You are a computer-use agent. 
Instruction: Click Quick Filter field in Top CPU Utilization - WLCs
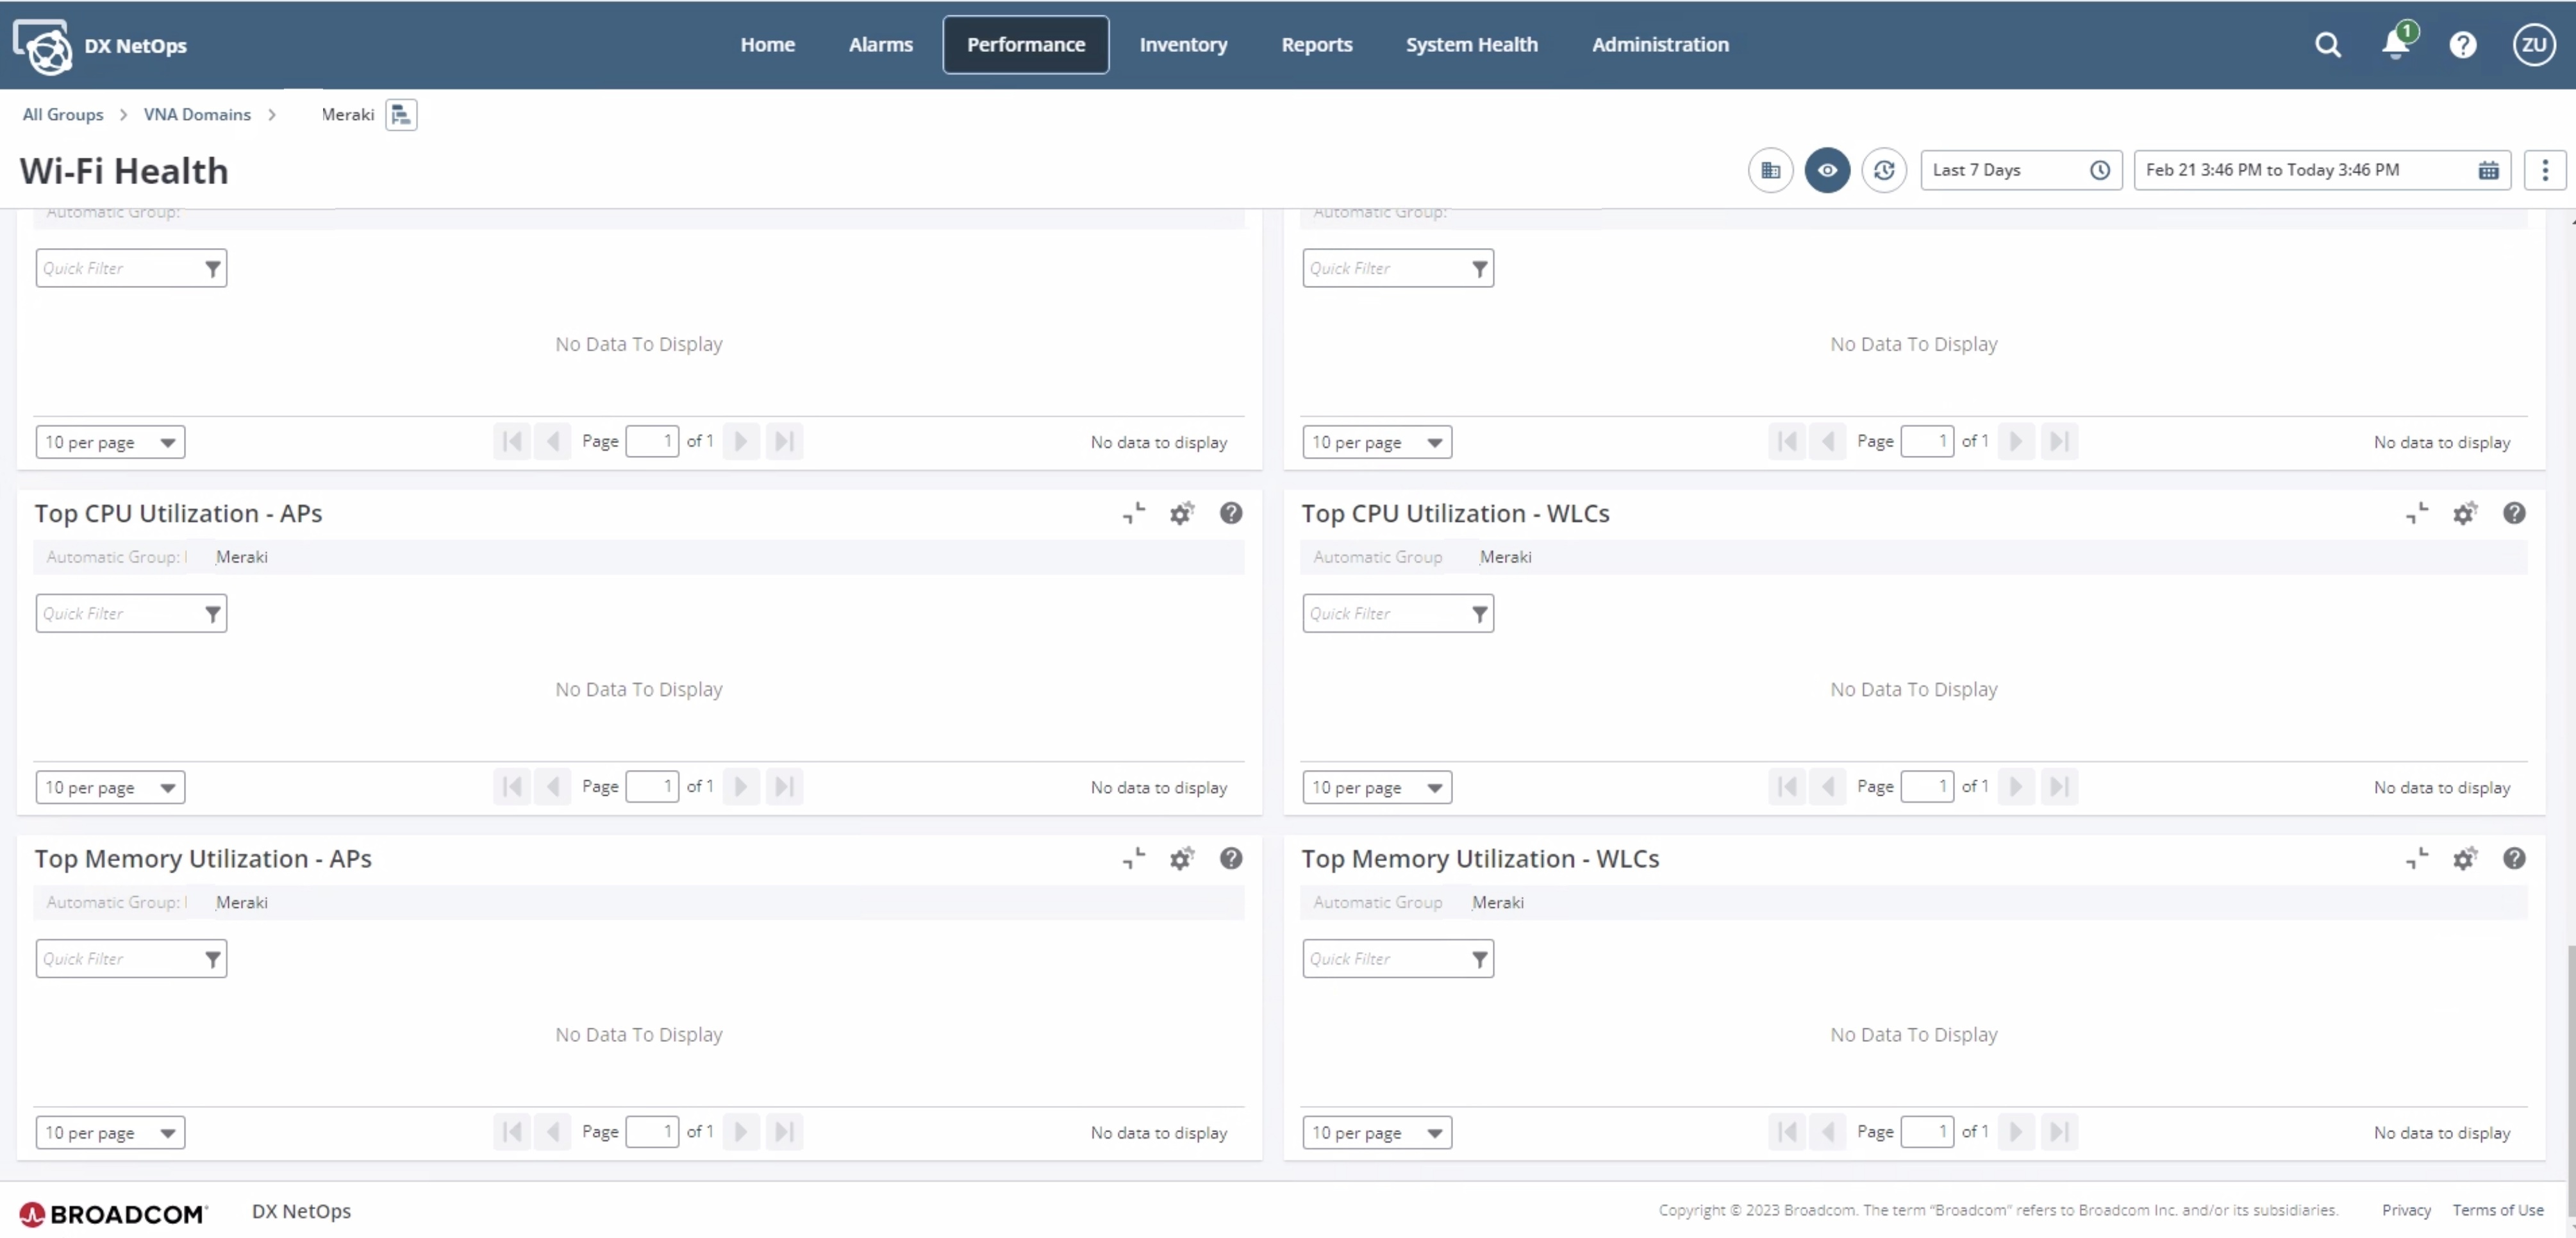coord(1385,613)
